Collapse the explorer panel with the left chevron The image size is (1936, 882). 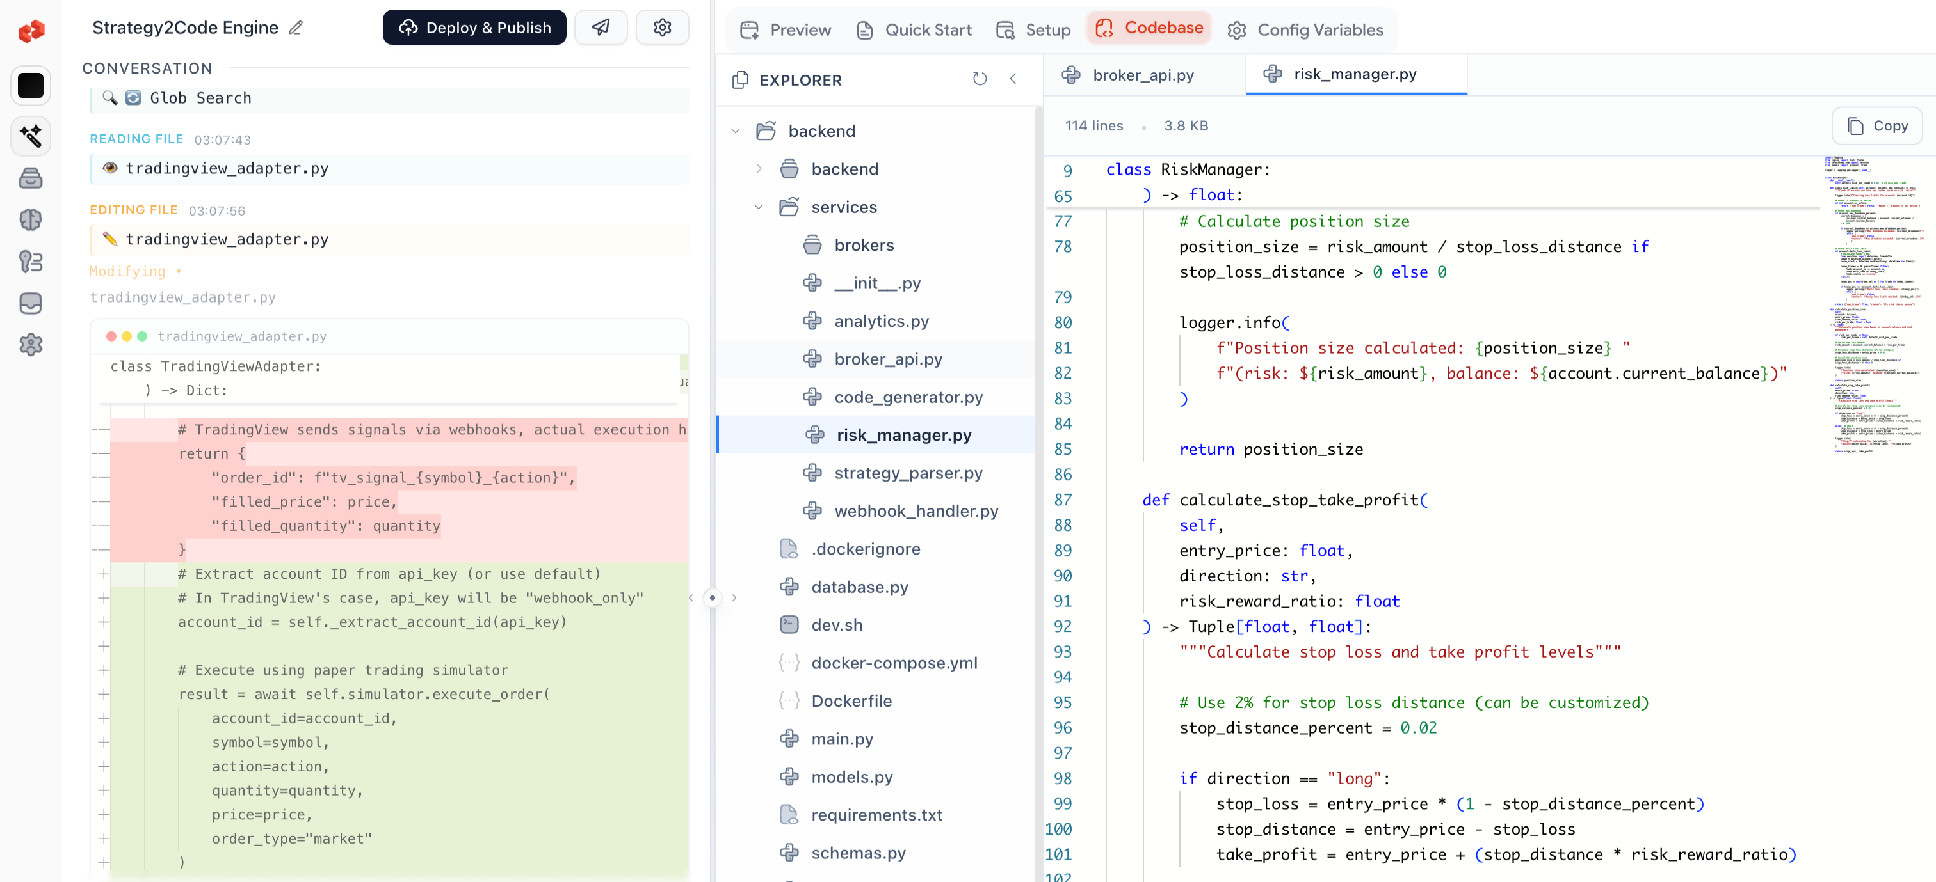(1012, 79)
